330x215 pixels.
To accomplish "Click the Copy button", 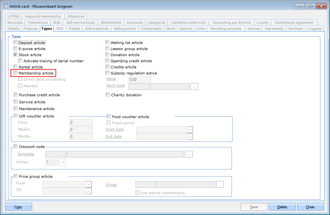I will tap(19, 207).
